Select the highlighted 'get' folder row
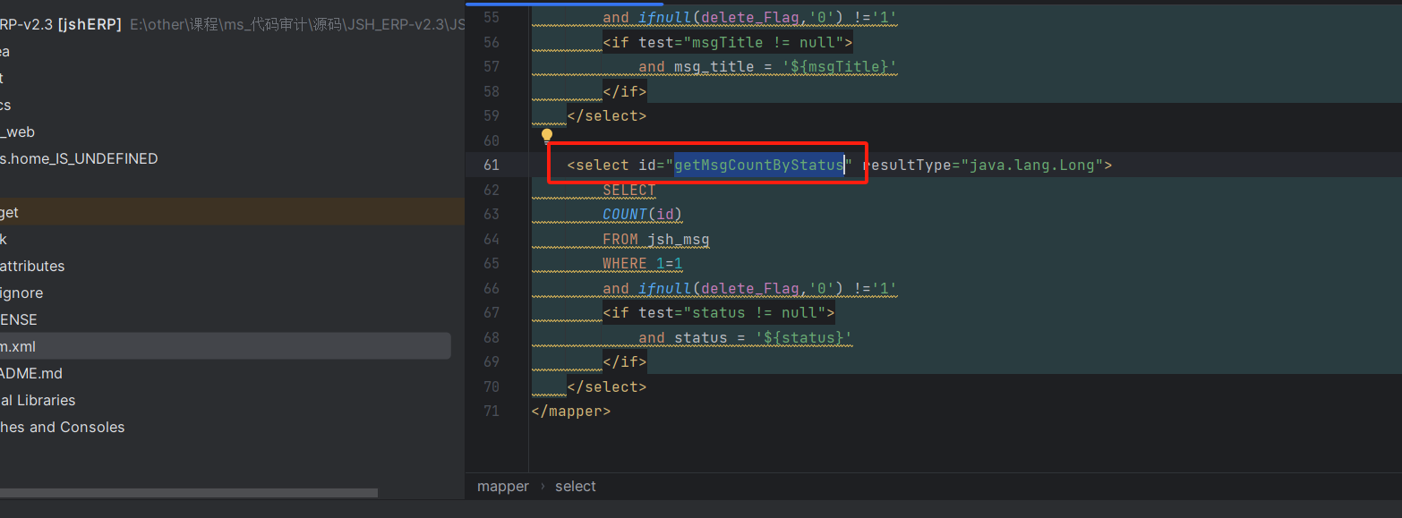Viewport: 1402px width, 518px height. tap(232, 212)
